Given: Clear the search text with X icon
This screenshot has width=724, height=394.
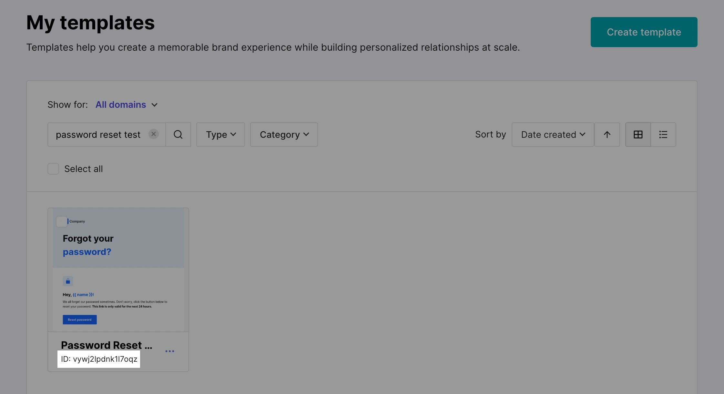Looking at the screenshot, I should click(x=154, y=134).
